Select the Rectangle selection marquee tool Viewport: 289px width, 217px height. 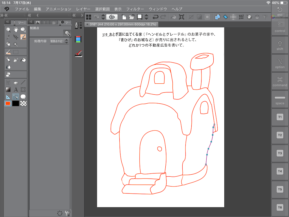(16, 52)
